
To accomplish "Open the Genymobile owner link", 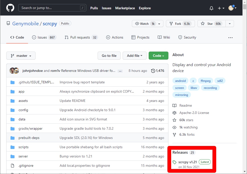I will (x=26, y=24).
